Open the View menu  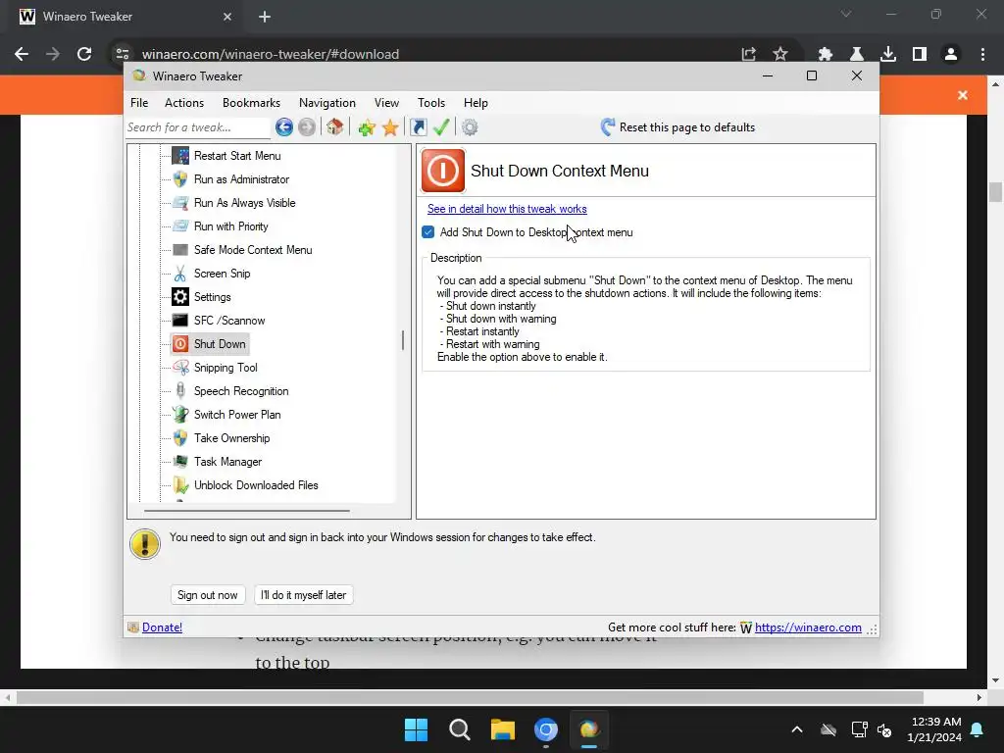tap(386, 103)
